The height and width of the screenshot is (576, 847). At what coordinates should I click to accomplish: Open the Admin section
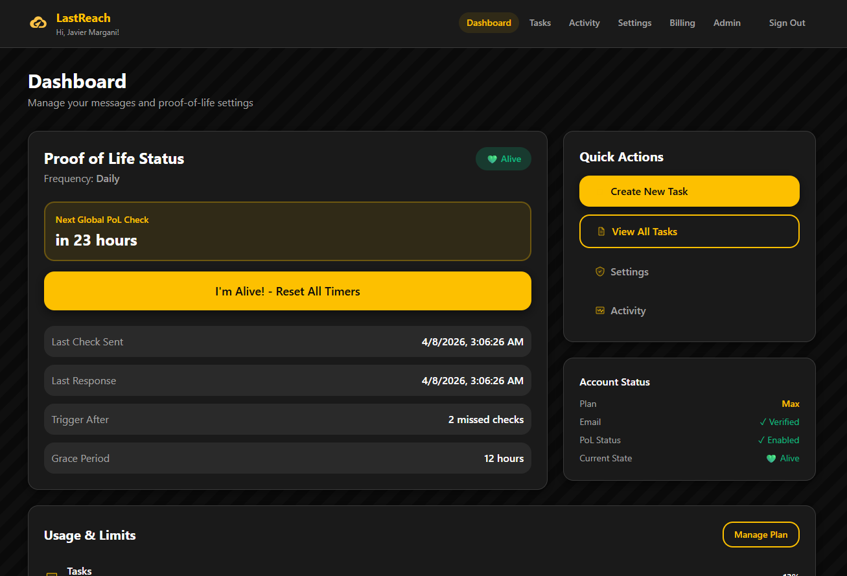click(x=726, y=23)
